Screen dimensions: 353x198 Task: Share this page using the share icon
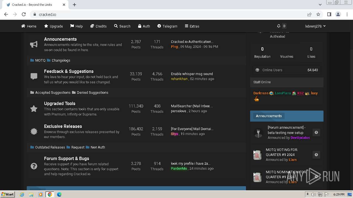pos(309,14)
